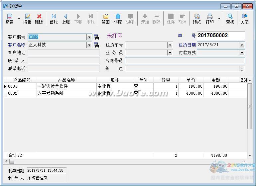Select the 人事考勤系统 product row
256x186 pixels.
point(125,93)
